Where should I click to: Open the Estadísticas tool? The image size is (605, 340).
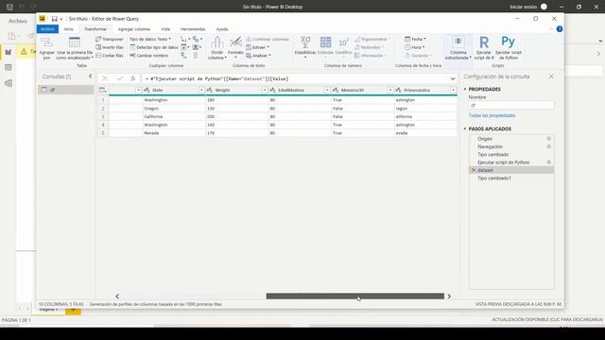[305, 47]
